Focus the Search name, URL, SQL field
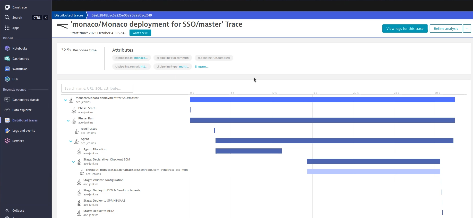This screenshot has width=473, height=218. click(x=97, y=88)
